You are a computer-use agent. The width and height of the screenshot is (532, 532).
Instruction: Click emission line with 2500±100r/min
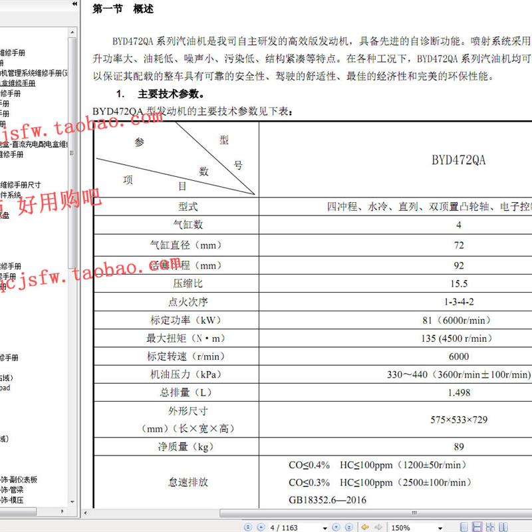pos(380,483)
